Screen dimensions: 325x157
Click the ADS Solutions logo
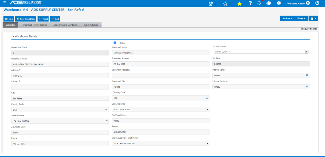point(26,3)
